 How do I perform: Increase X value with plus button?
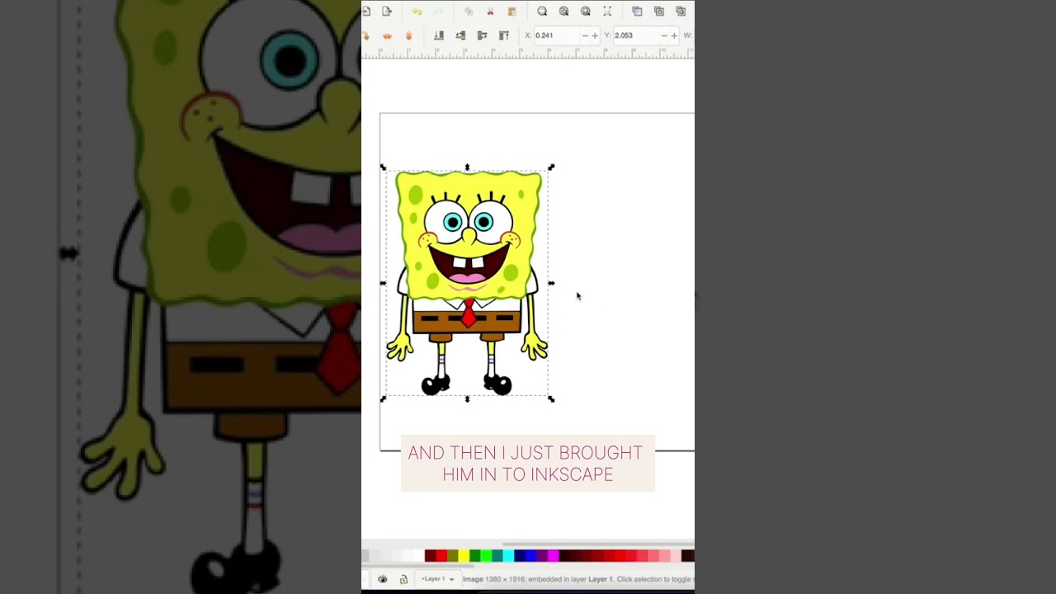click(595, 35)
